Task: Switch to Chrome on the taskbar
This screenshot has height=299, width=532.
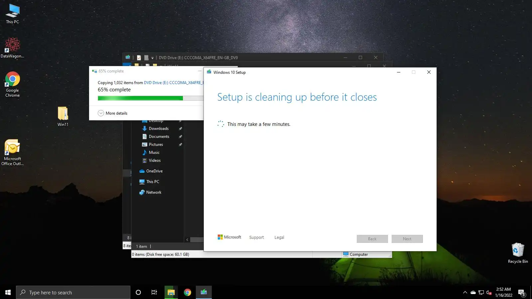Action: point(188,292)
